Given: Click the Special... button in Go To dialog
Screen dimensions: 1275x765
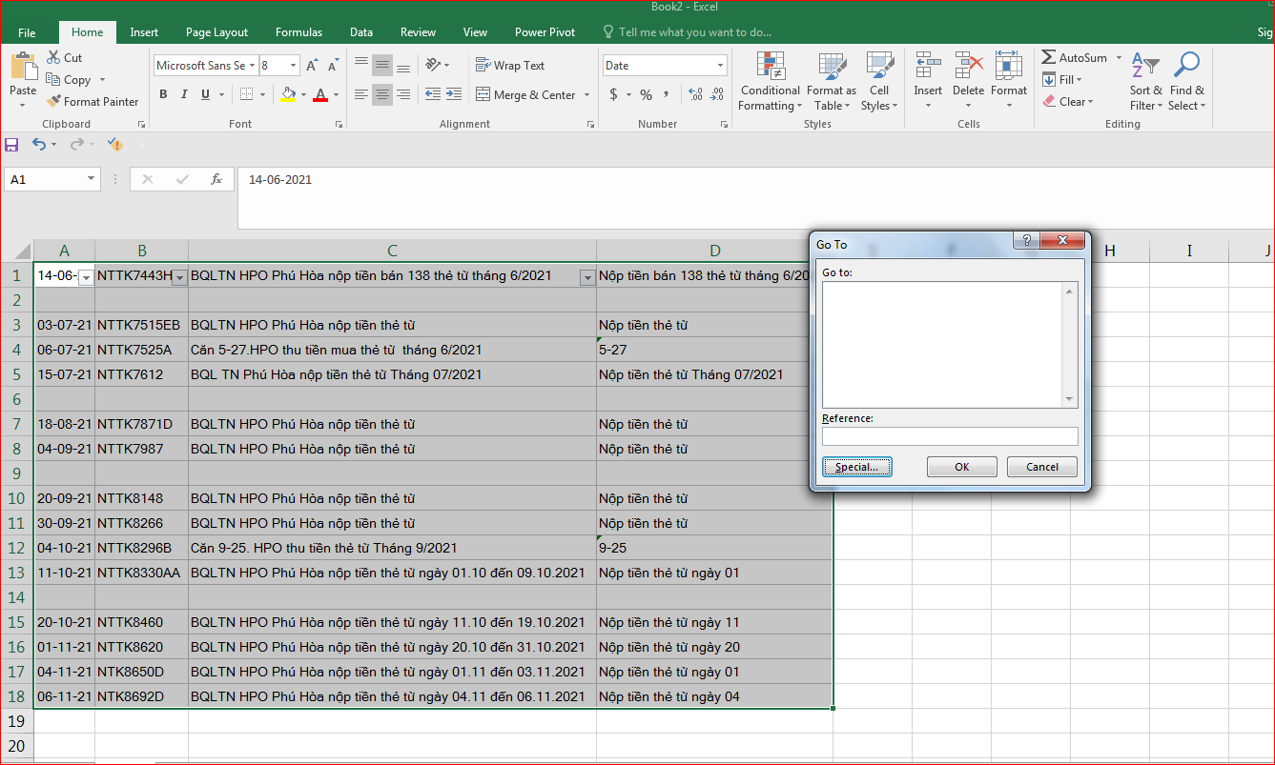Looking at the screenshot, I should pos(856,467).
